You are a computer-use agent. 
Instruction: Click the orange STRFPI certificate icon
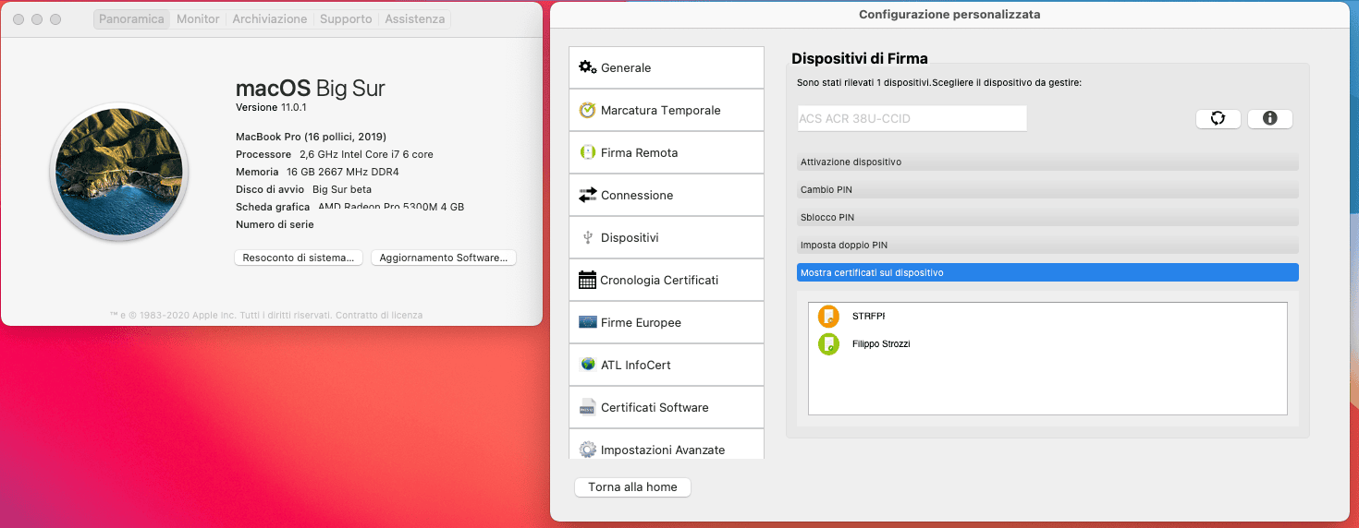point(828,317)
